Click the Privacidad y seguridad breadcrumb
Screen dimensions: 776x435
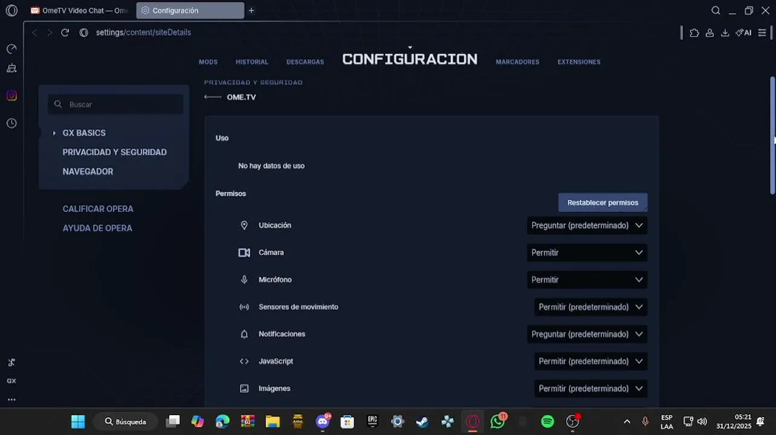point(253,82)
